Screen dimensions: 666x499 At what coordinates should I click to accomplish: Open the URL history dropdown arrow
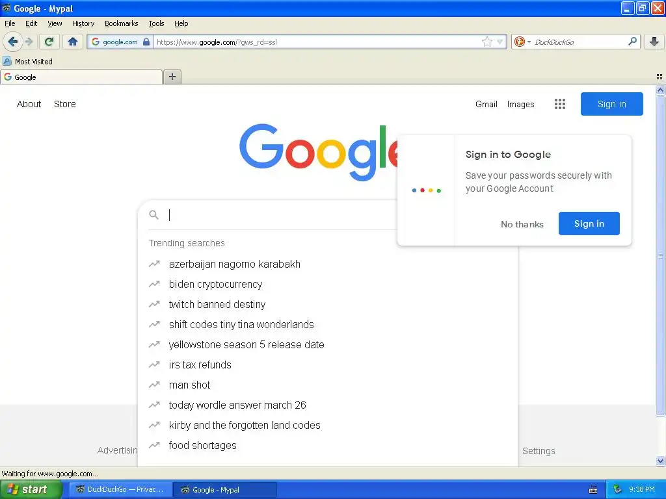click(x=500, y=42)
